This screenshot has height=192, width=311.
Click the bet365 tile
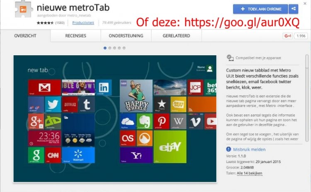tap(210, 87)
